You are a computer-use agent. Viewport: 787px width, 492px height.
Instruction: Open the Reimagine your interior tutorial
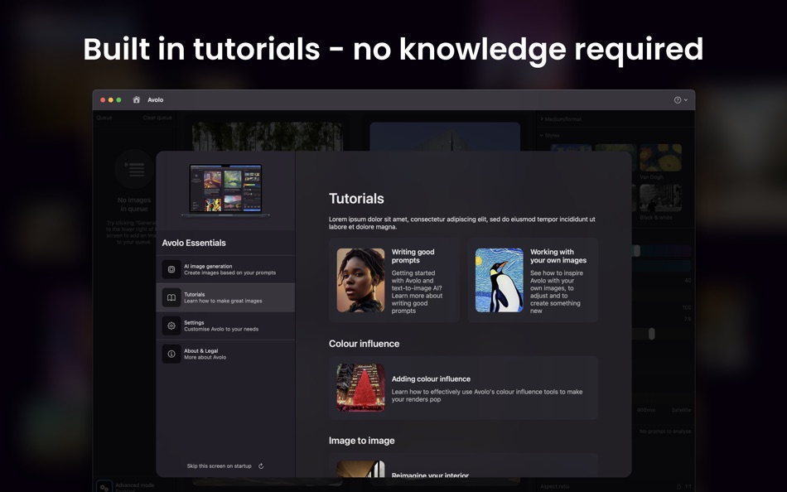[x=463, y=465]
